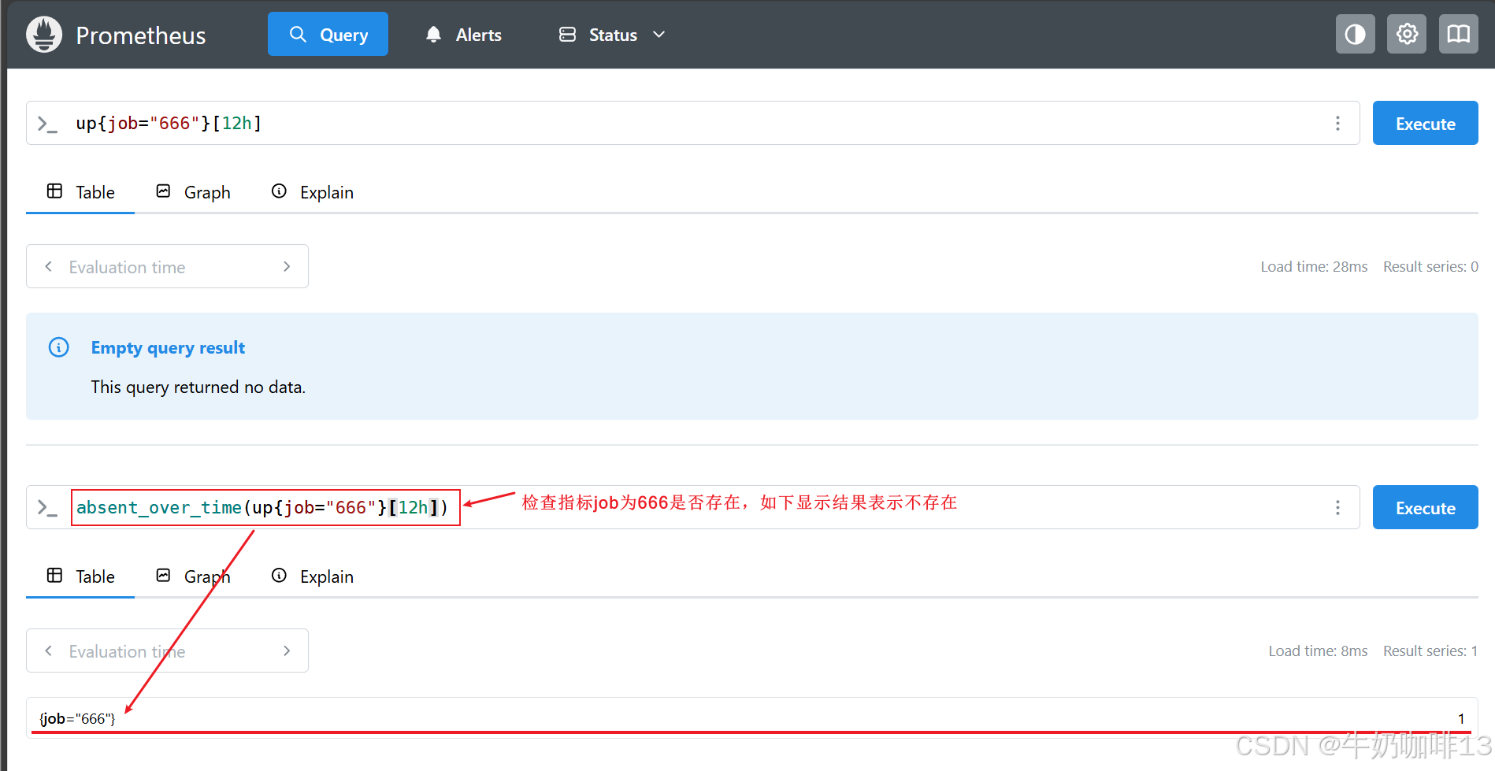Image resolution: width=1495 pixels, height=771 pixels.
Task: Switch to the Graph tab of the second panel
Action: [x=193, y=576]
